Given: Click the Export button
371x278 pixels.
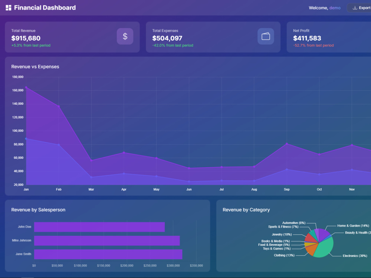Looking at the screenshot, I should 359,8.
